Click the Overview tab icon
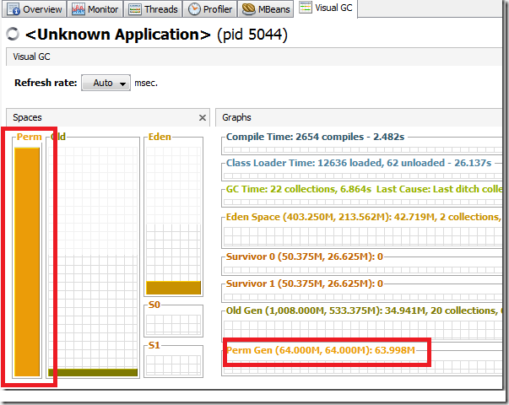The width and height of the screenshot is (509, 405). [13, 9]
